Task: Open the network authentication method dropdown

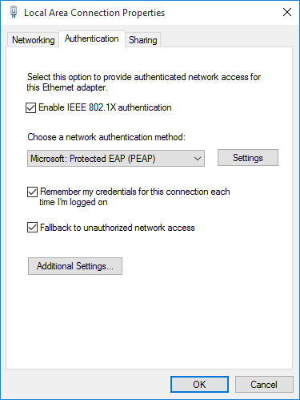Action: (116, 159)
